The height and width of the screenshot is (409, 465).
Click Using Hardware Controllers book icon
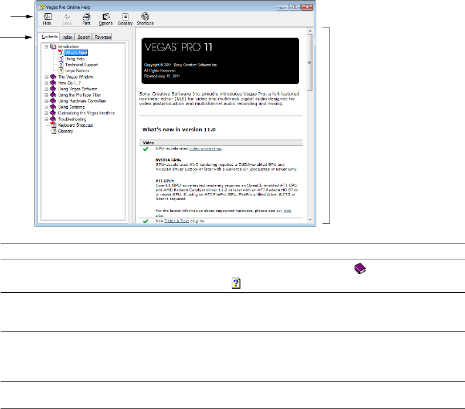53,101
